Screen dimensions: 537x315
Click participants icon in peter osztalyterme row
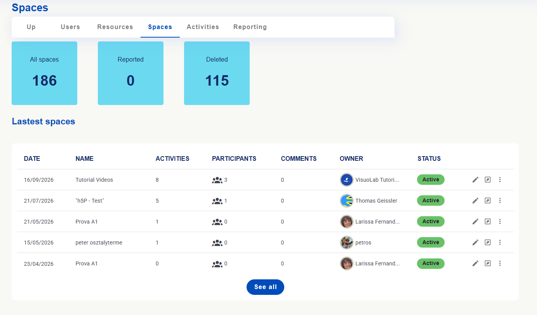point(217,243)
